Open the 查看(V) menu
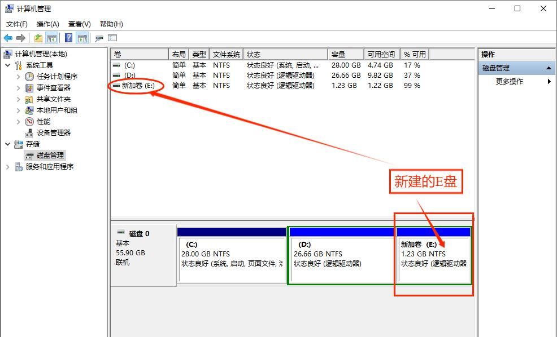 pos(79,24)
